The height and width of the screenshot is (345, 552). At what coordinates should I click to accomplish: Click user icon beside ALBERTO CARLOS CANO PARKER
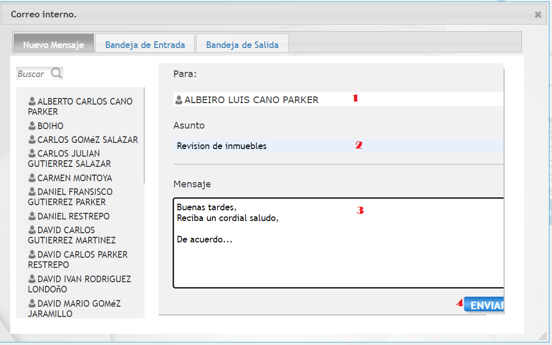click(x=32, y=102)
